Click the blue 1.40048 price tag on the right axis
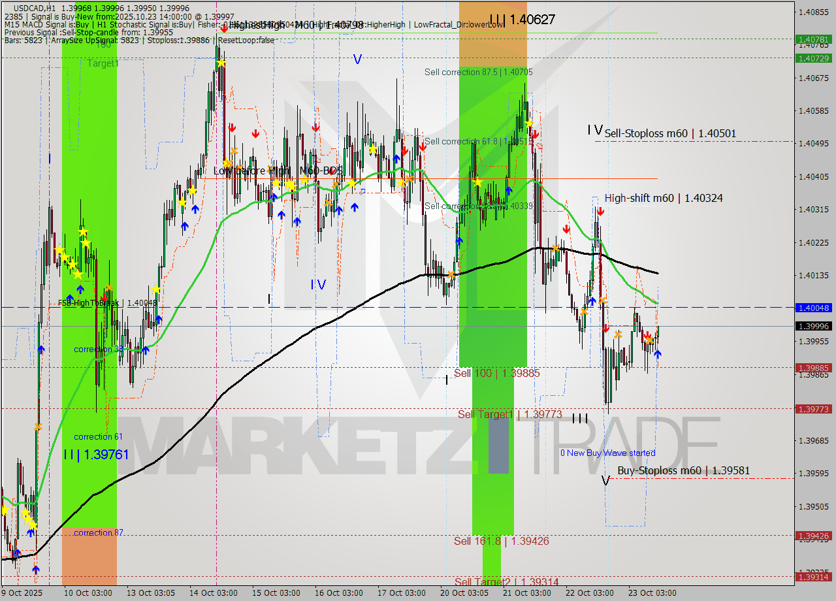 click(x=813, y=307)
